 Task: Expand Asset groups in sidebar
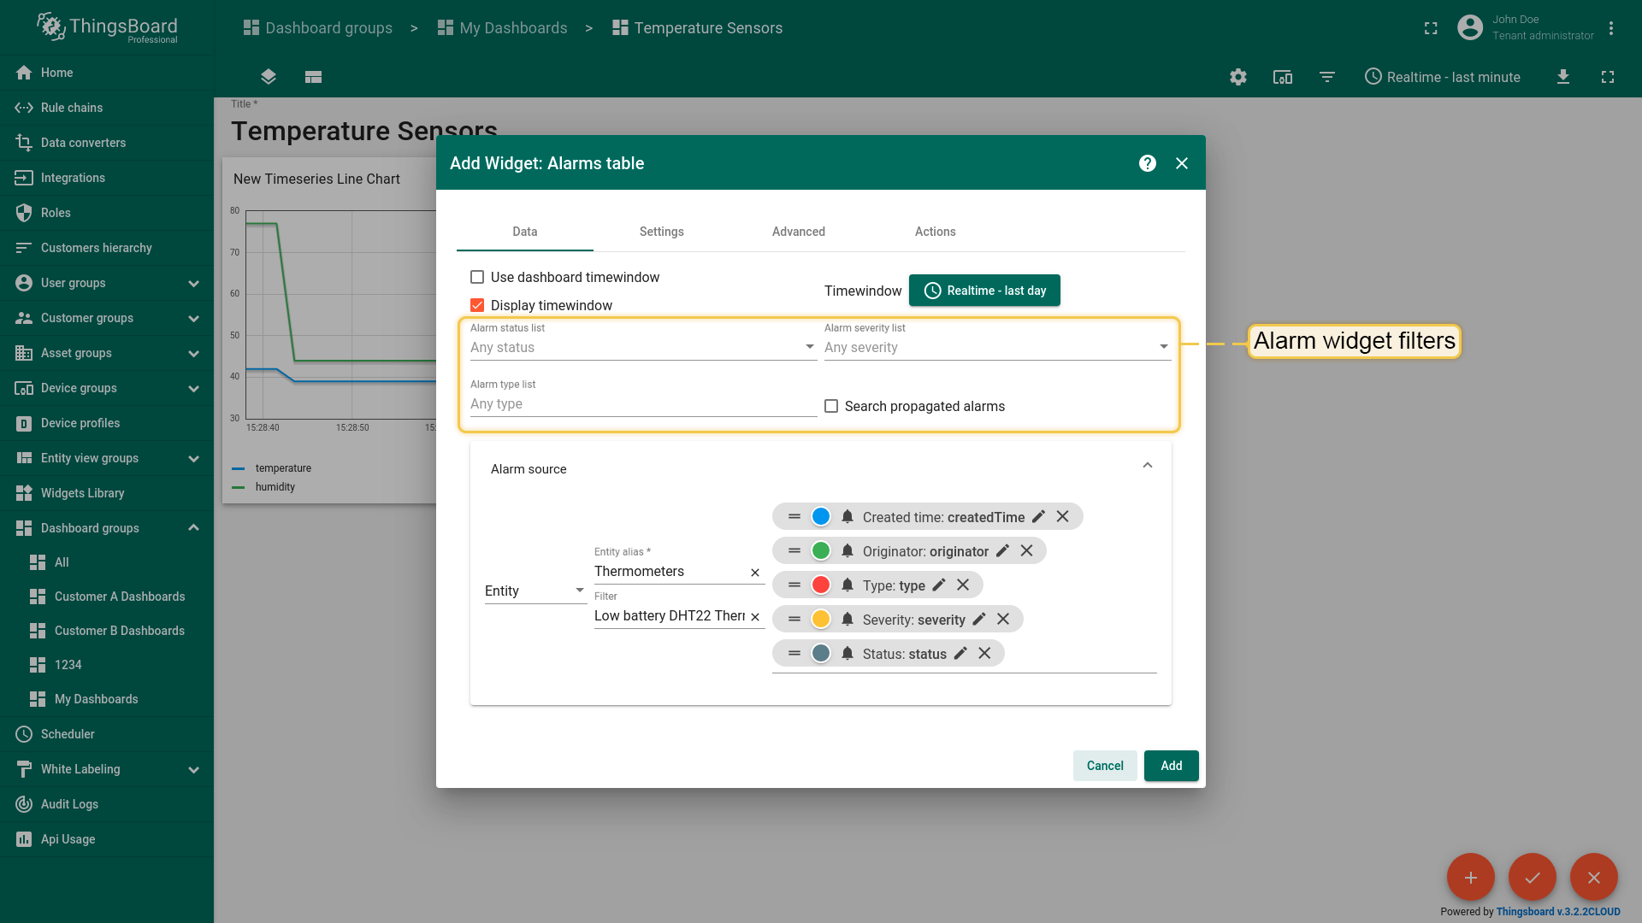click(x=193, y=353)
